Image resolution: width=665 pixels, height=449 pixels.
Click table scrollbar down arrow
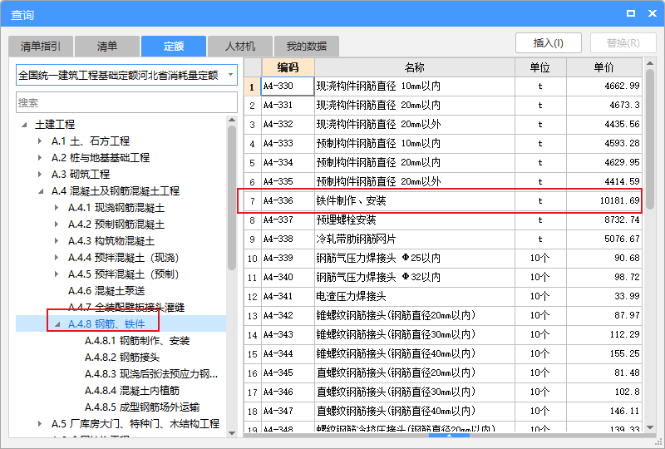650,427
